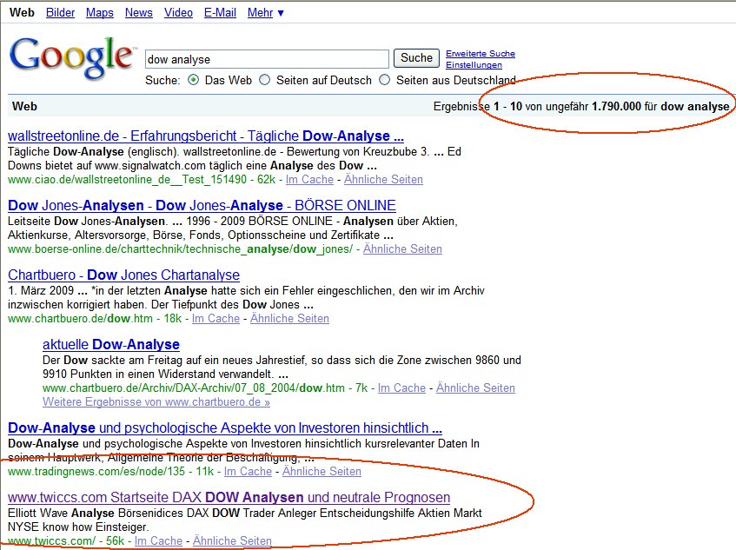
Task: Open the Chartbuero Dow Jones Chartanalyse result
Action: (x=123, y=275)
